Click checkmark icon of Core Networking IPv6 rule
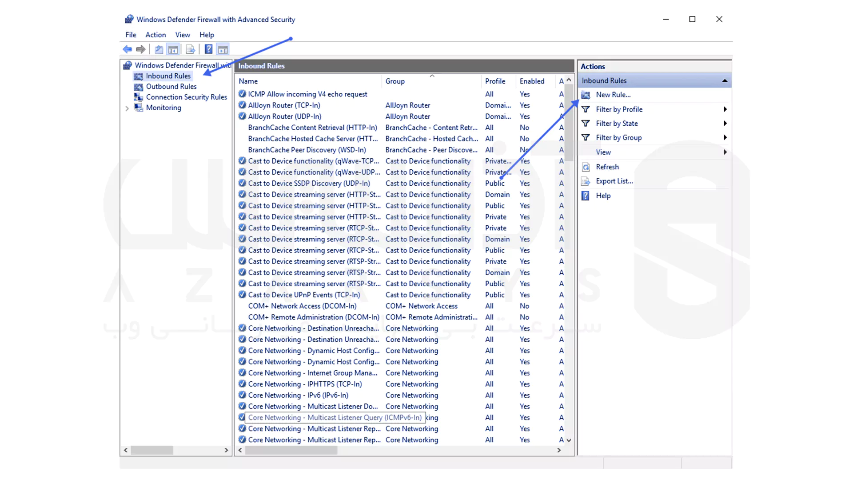This screenshot has width=853, height=480. pos(242,395)
